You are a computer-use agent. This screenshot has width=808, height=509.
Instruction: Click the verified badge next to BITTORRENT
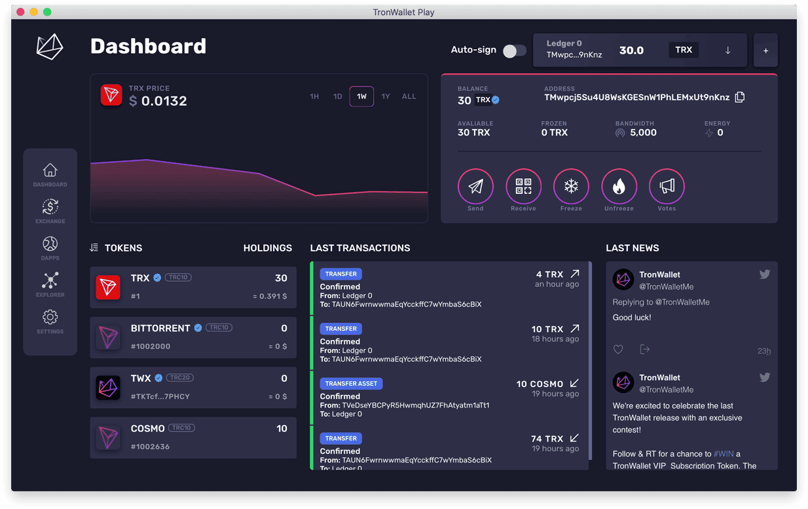(198, 328)
